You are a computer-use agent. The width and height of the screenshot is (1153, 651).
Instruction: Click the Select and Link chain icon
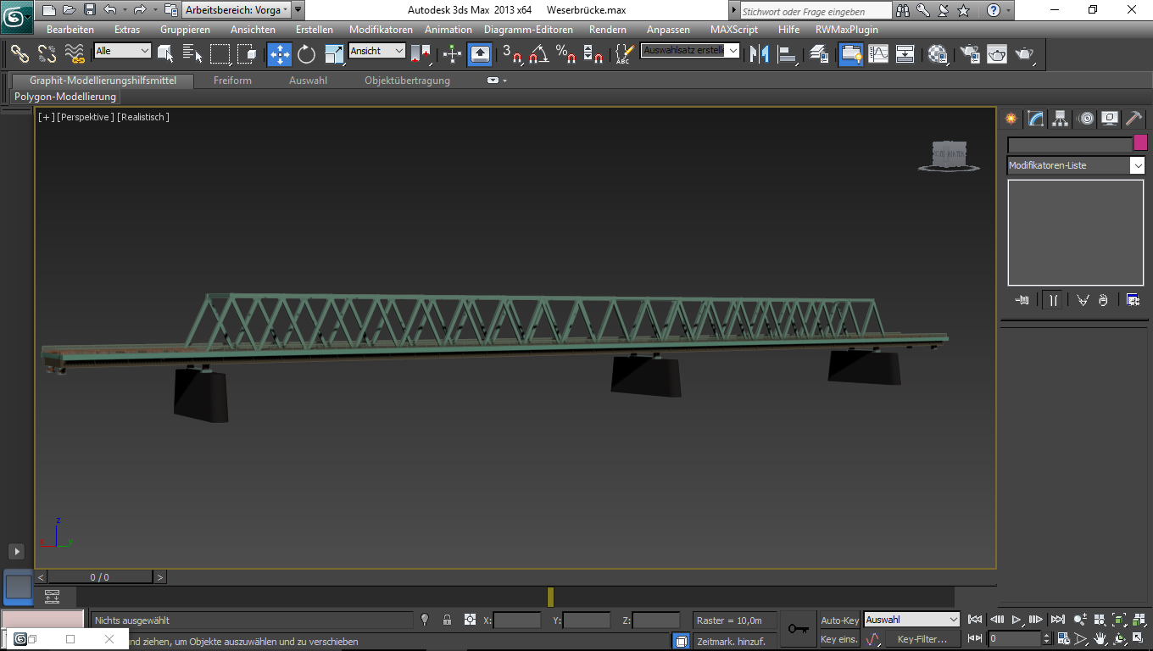pyautogui.click(x=19, y=54)
